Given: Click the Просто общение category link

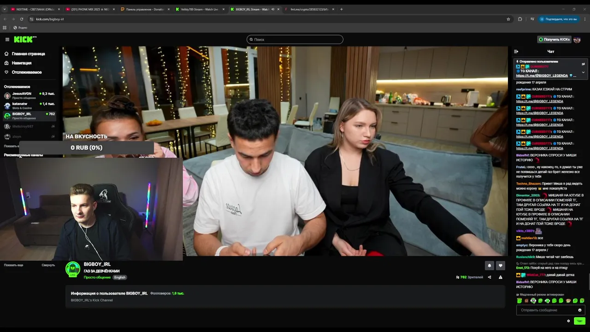Looking at the screenshot, I should coord(97,278).
